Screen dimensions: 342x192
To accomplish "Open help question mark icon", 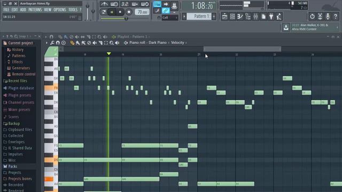I will click(336, 17).
